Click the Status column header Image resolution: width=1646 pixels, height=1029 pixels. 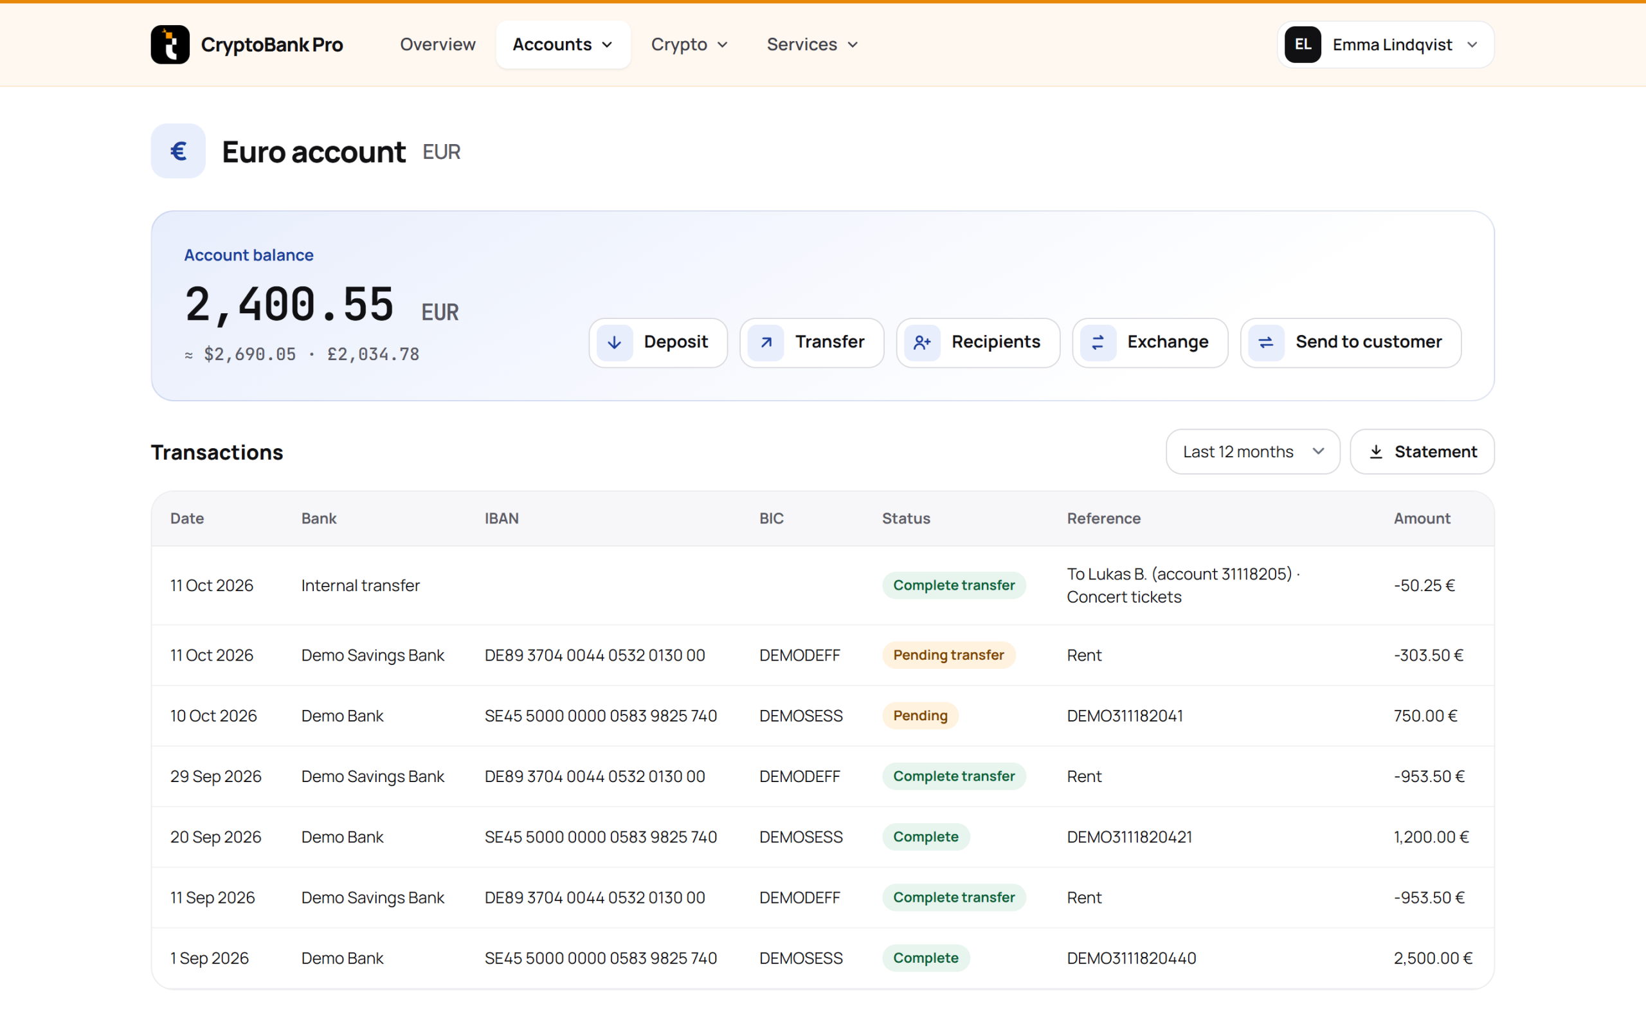tap(906, 518)
